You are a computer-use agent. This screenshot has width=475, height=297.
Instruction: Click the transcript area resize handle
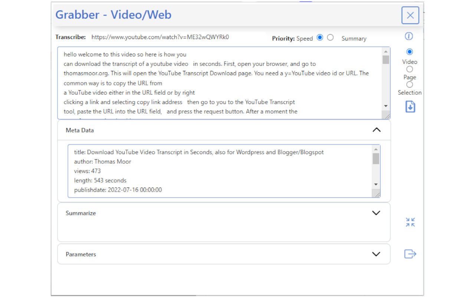coord(387,116)
